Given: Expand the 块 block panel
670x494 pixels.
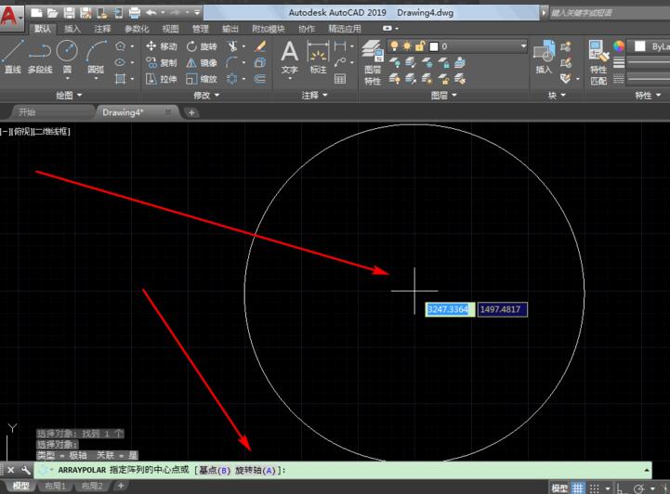Looking at the screenshot, I should pos(557,96).
